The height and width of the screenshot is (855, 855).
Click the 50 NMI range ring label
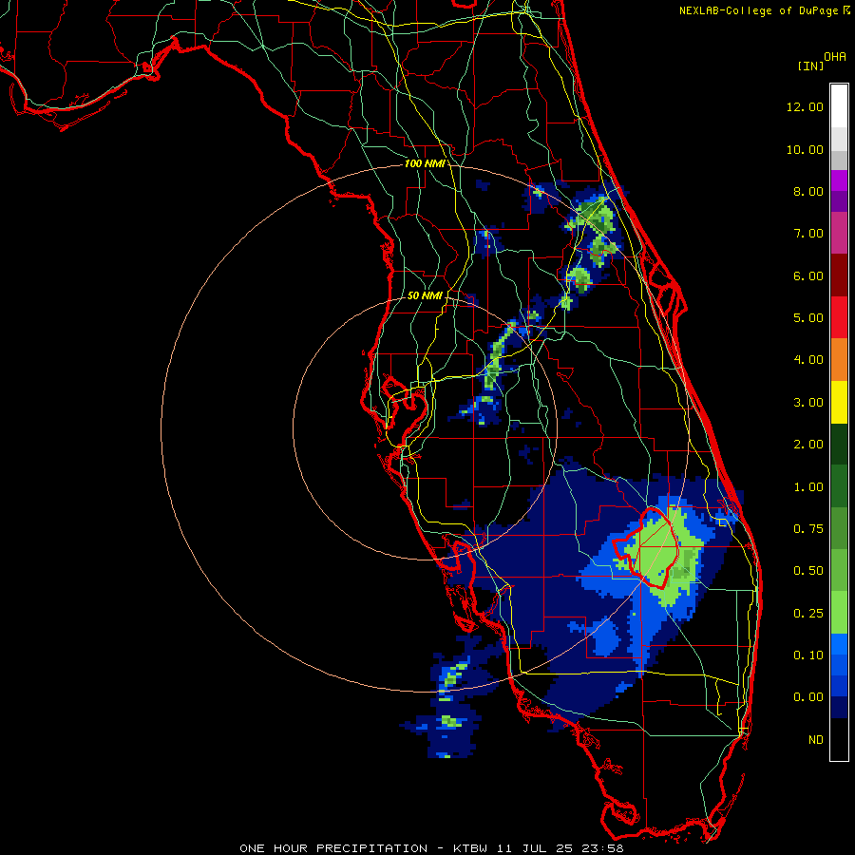pyautogui.click(x=425, y=295)
